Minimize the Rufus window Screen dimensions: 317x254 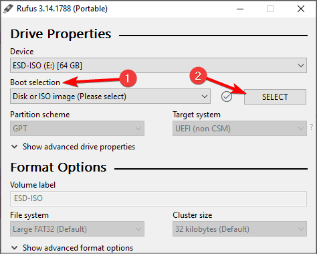pos(240,9)
